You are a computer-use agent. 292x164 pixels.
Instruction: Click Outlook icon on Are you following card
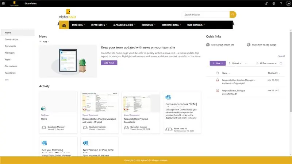point(44,143)
